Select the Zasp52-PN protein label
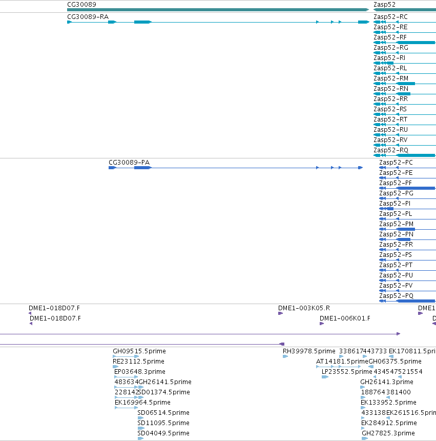Viewport: 436px width, 441px height. click(396, 234)
